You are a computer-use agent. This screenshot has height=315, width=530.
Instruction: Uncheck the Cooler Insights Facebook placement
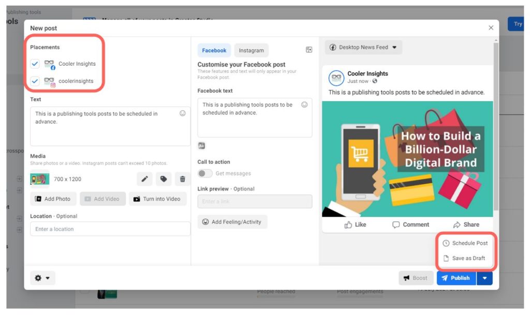pyautogui.click(x=34, y=64)
